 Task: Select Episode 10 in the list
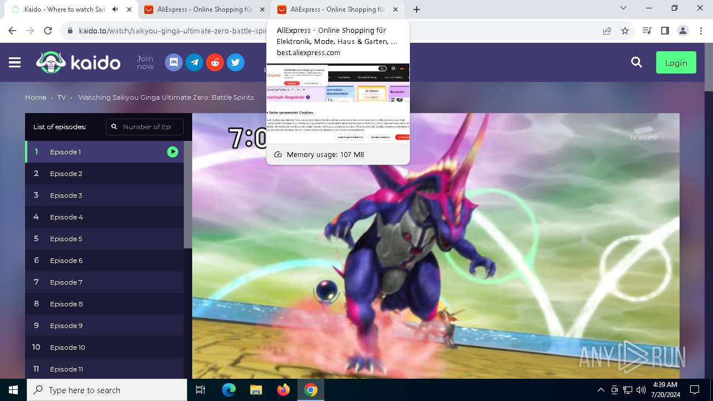[x=104, y=347]
